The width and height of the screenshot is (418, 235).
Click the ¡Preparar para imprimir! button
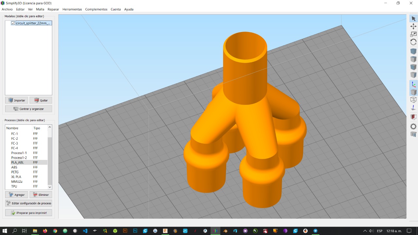pos(28,212)
